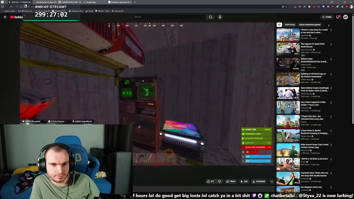Open the browser profile avatar
This screenshot has height=199, width=354.
[352, 7]
